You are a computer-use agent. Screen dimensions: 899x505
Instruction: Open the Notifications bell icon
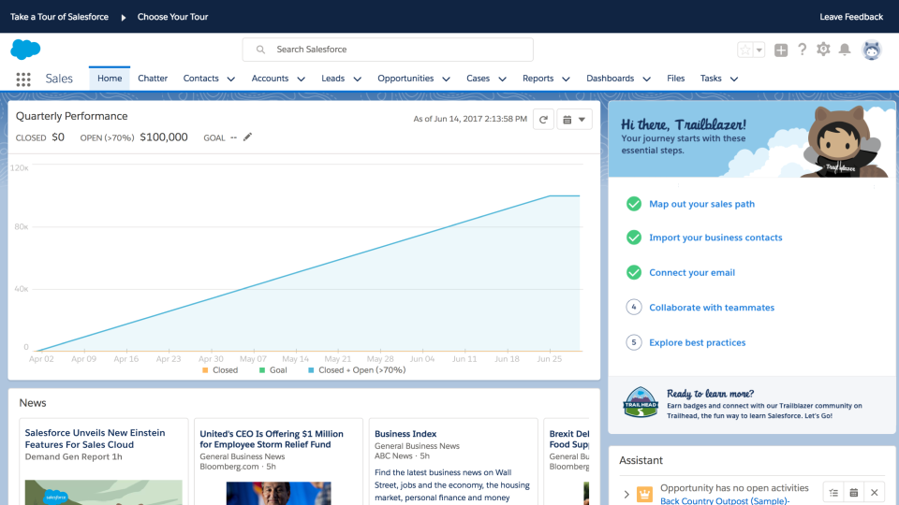click(845, 50)
